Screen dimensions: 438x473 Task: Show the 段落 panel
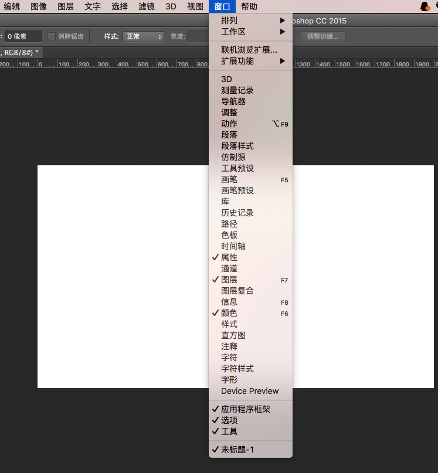pos(250,135)
